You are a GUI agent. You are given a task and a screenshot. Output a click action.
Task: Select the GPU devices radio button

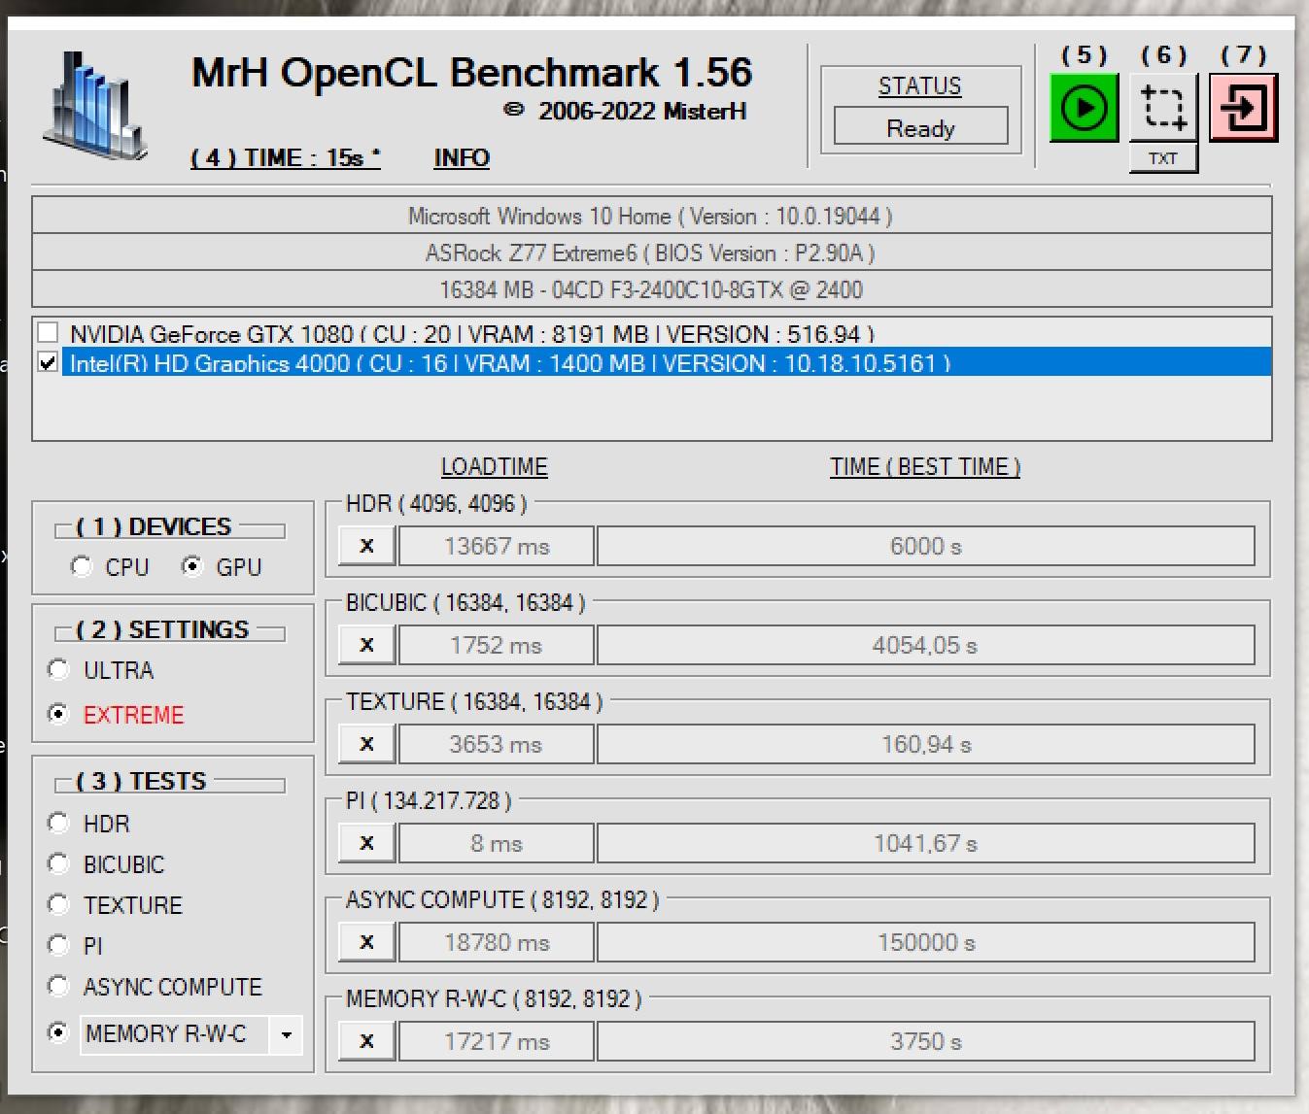192,566
